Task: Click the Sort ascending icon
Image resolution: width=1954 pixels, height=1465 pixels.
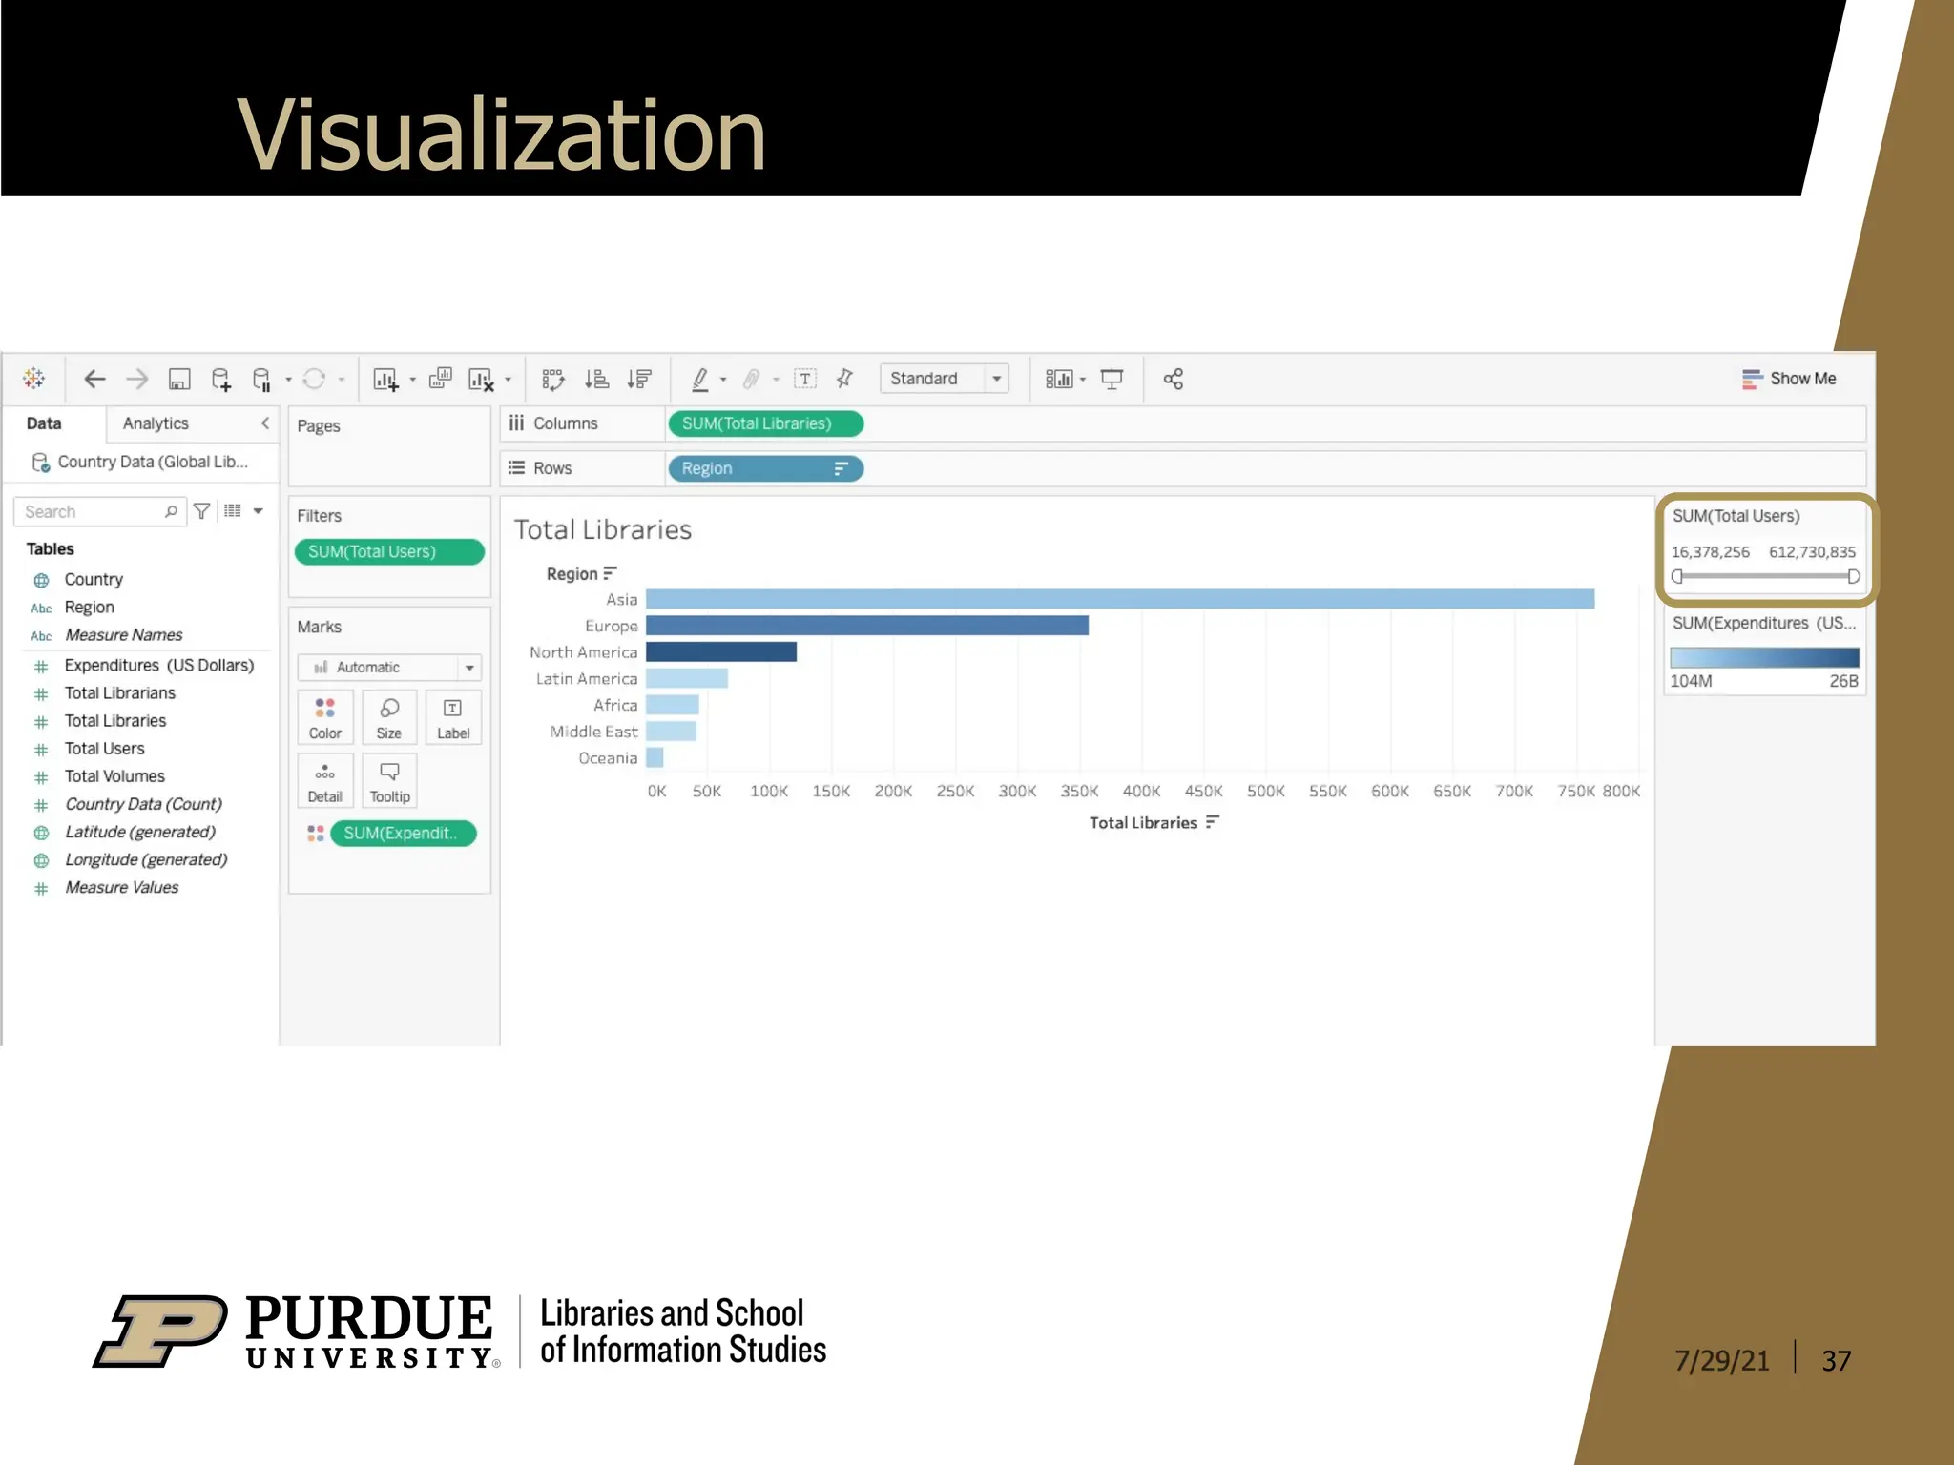Action: [597, 379]
